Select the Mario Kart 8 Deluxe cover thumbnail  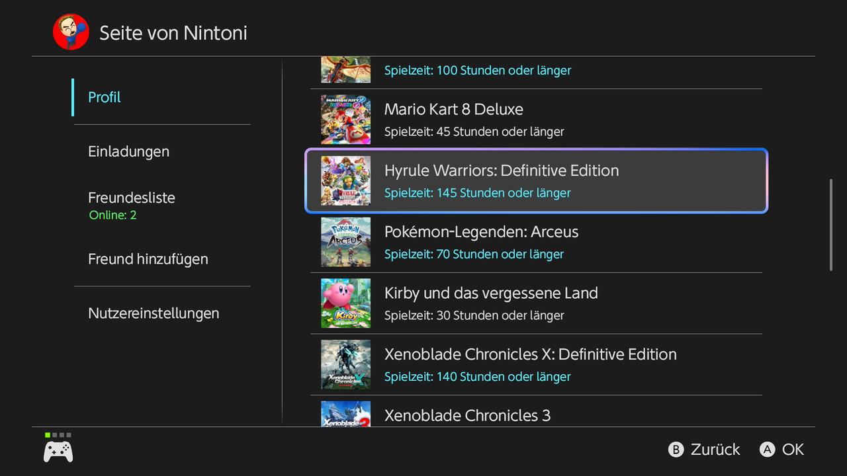345,120
